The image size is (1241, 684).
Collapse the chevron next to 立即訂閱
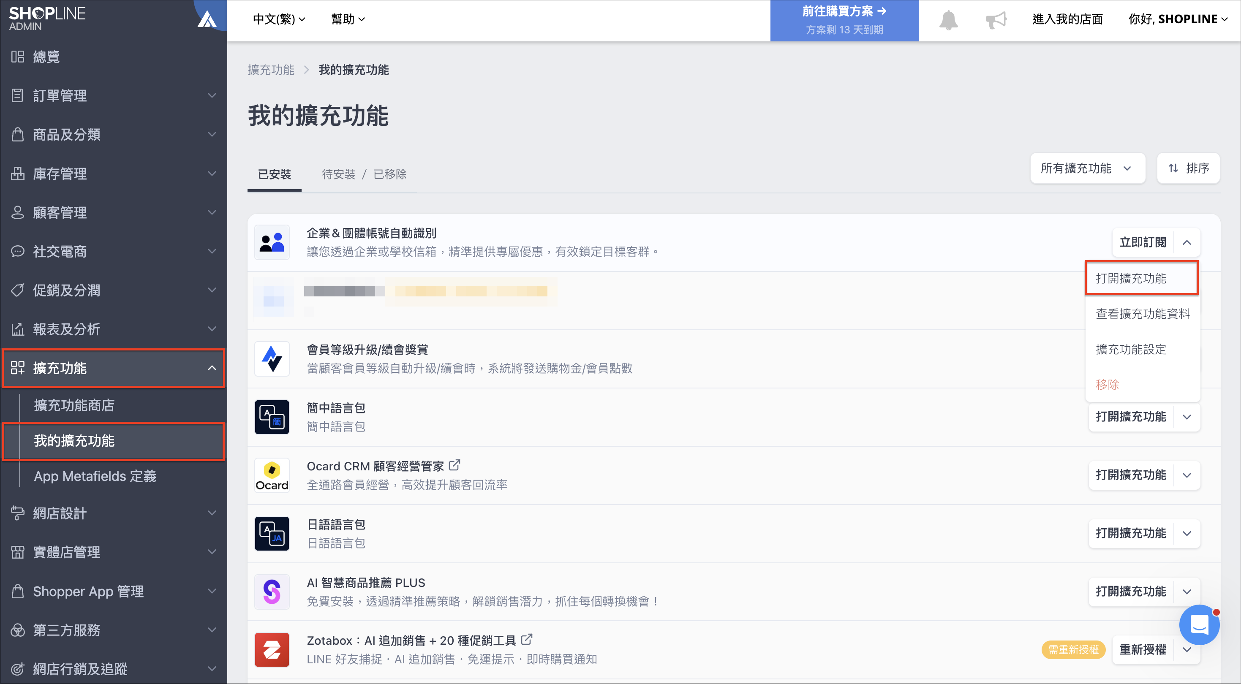(1187, 242)
